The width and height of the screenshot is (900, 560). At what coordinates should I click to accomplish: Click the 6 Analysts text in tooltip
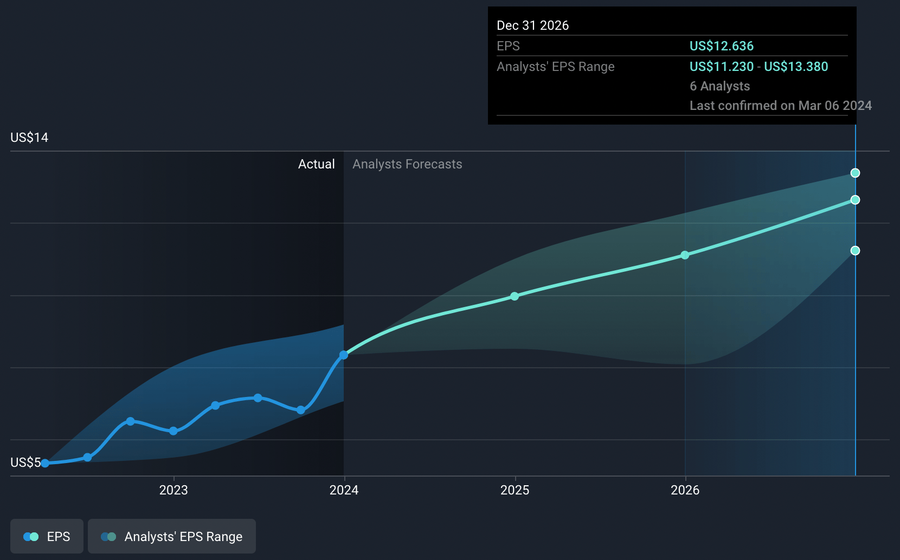[x=719, y=86]
